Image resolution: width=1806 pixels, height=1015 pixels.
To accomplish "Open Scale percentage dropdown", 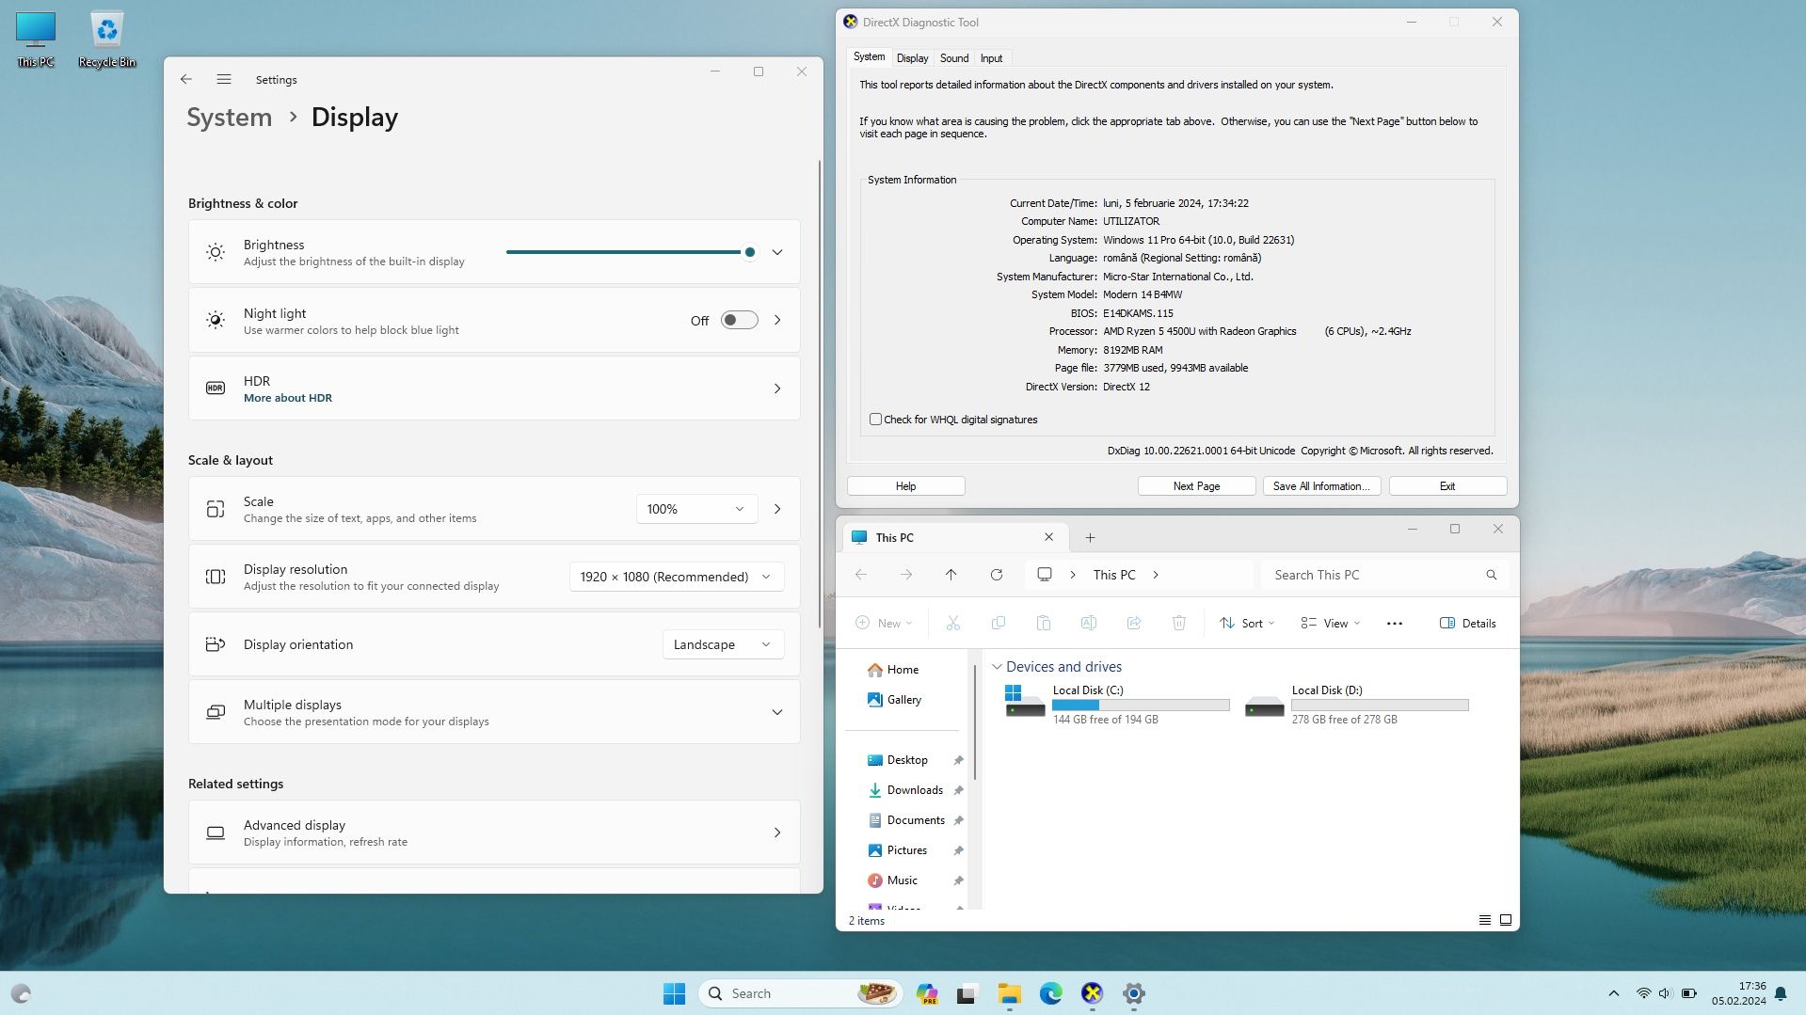I will pos(696,509).
